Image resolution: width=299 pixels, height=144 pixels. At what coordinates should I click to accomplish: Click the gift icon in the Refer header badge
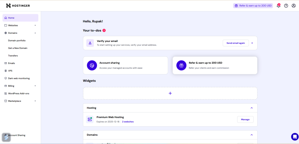pyautogui.click(x=236, y=6)
